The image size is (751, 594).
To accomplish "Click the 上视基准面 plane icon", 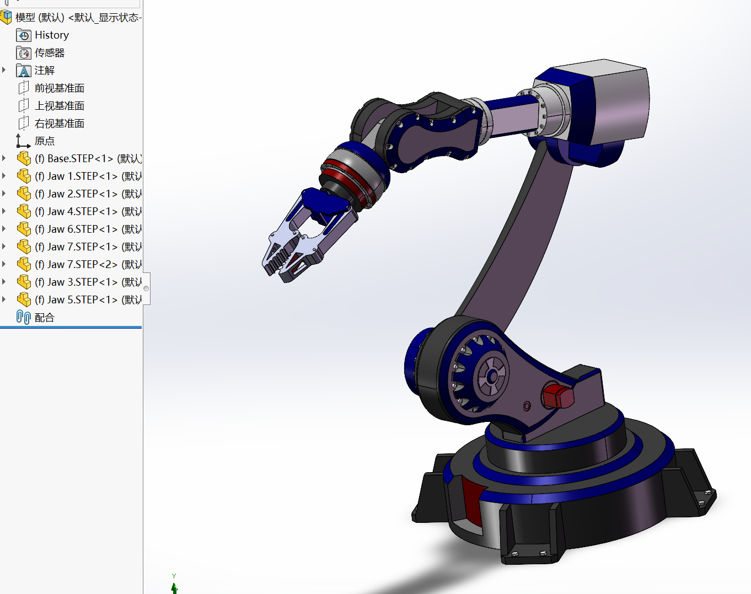I will pos(24,105).
